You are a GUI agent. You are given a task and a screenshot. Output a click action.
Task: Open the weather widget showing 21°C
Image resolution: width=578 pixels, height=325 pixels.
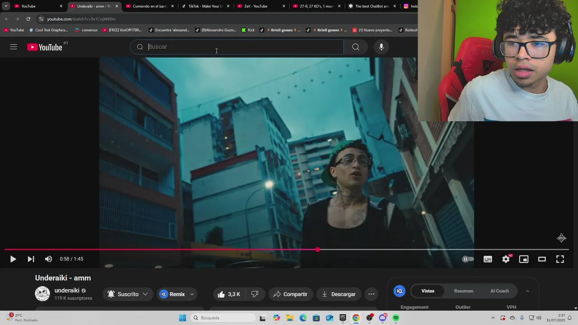(23, 318)
